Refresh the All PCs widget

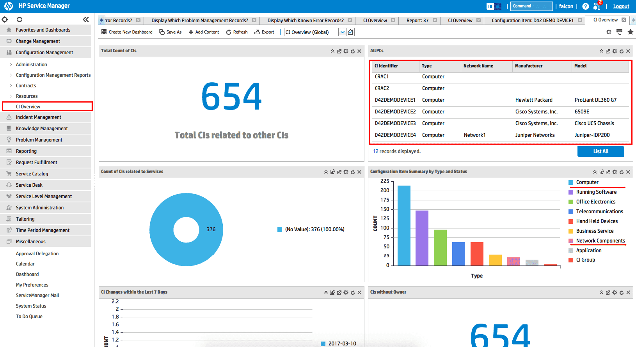point(622,51)
